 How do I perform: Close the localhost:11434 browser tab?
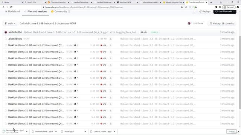(x=137, y=2)
